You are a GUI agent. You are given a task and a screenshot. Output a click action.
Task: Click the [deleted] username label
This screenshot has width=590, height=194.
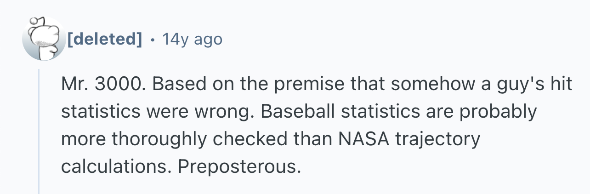(104, 40)
